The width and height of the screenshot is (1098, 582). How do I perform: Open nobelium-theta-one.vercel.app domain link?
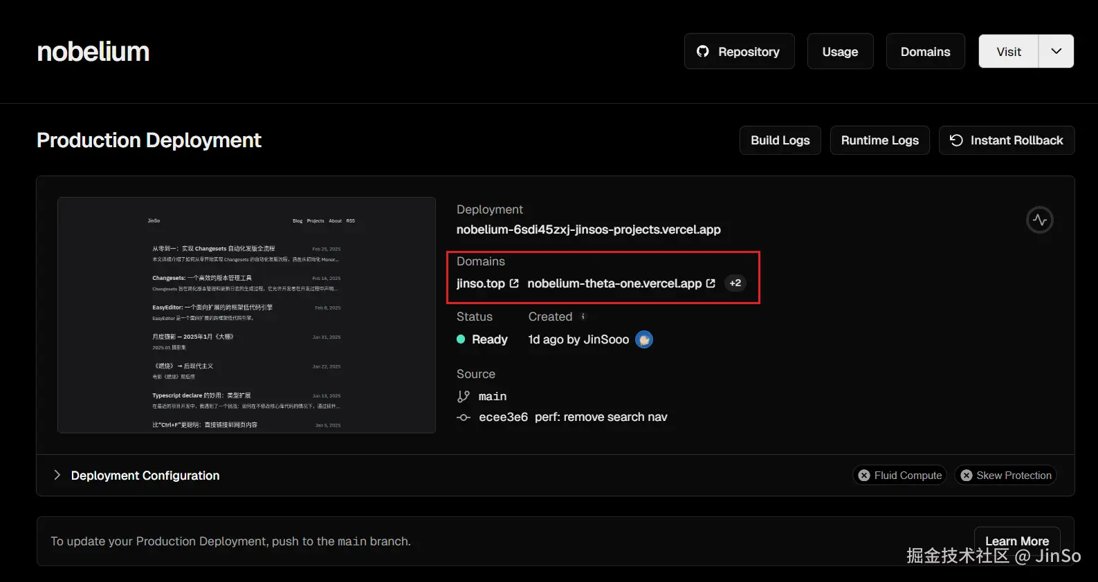614,283
